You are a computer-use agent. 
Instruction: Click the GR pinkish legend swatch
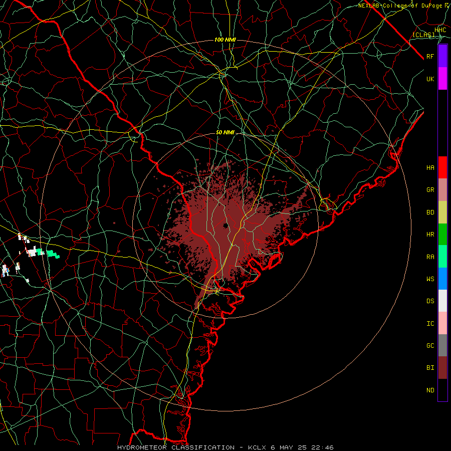coord(442,189)
